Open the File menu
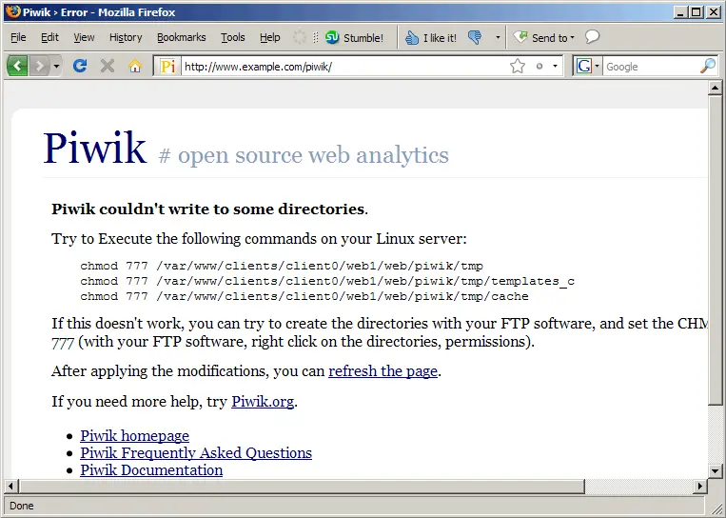Image resolution: width=726 pixels, height=518 pixels. pos(18,37)
